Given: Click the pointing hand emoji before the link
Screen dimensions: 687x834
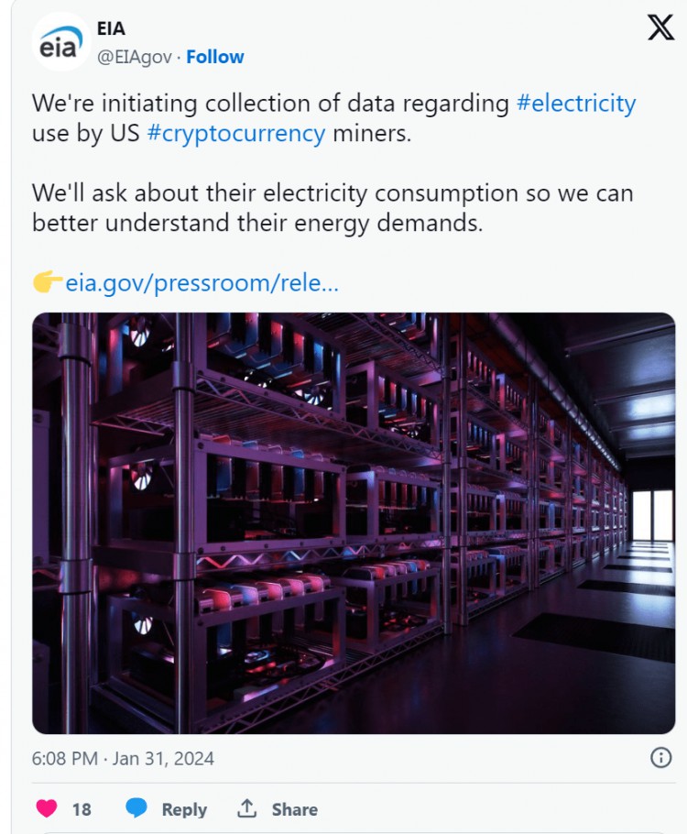Looking at the screenshot, I should tap(48, 282).
